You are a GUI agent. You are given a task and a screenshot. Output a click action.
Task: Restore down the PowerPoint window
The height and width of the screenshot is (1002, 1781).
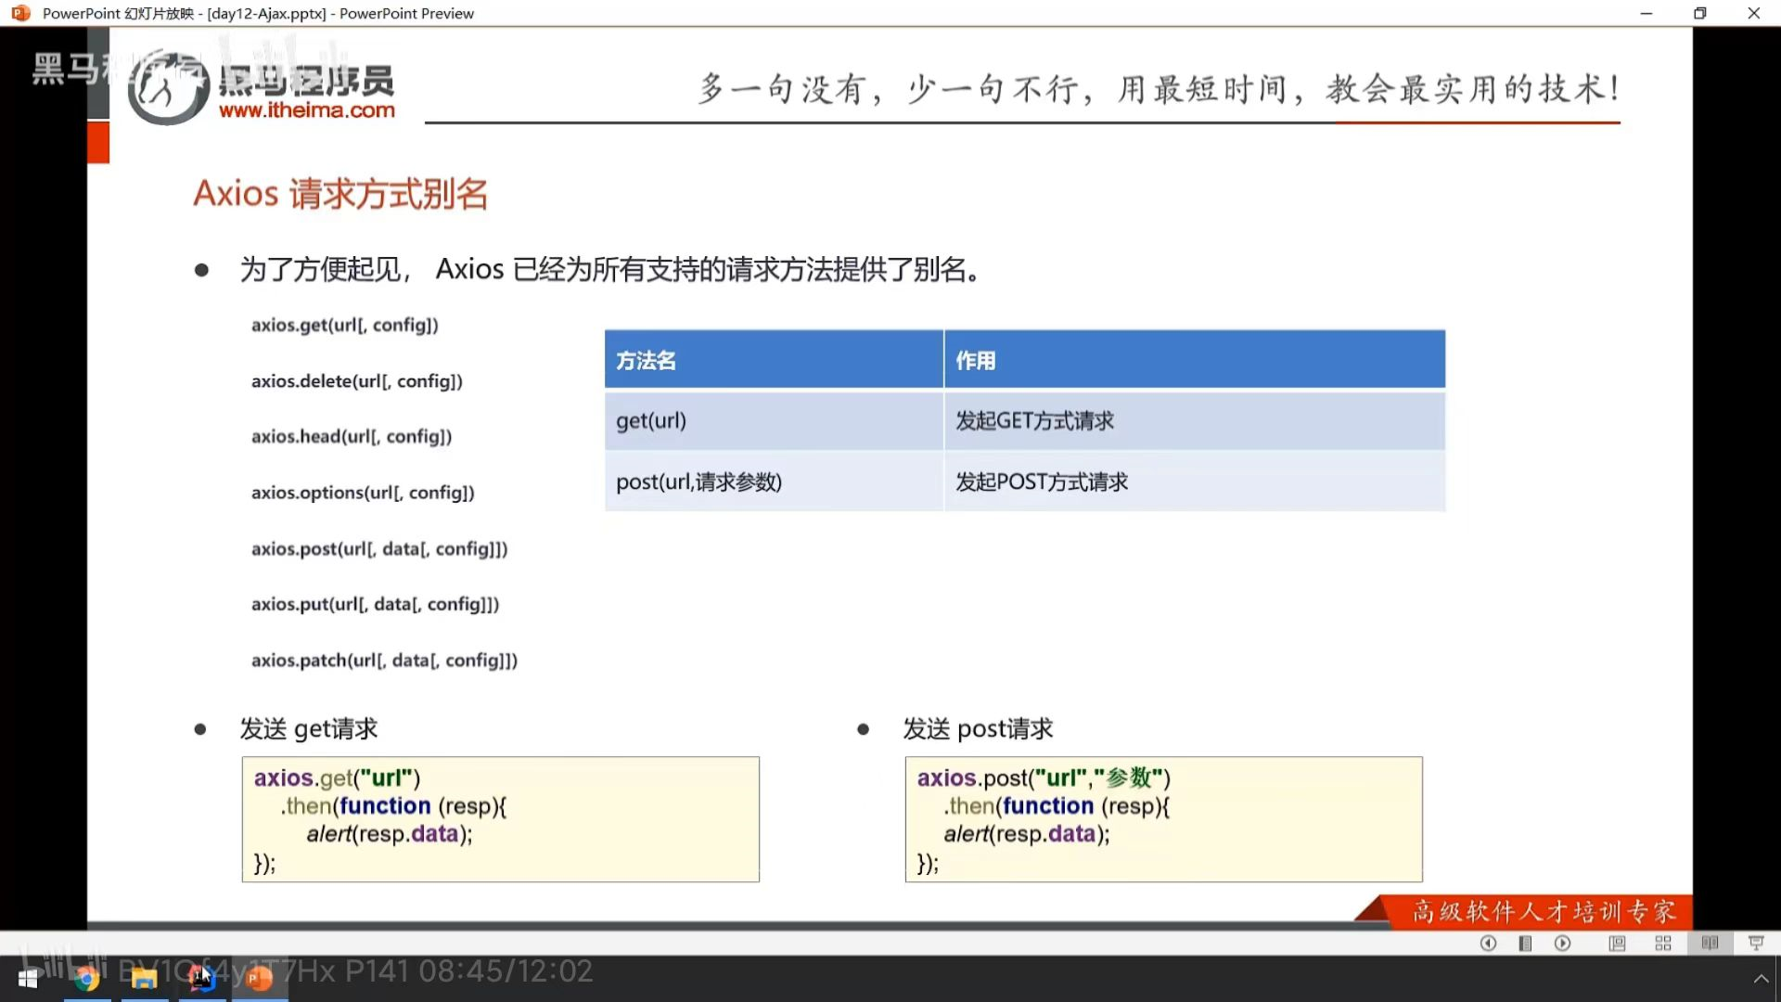tap(1699, 13)
